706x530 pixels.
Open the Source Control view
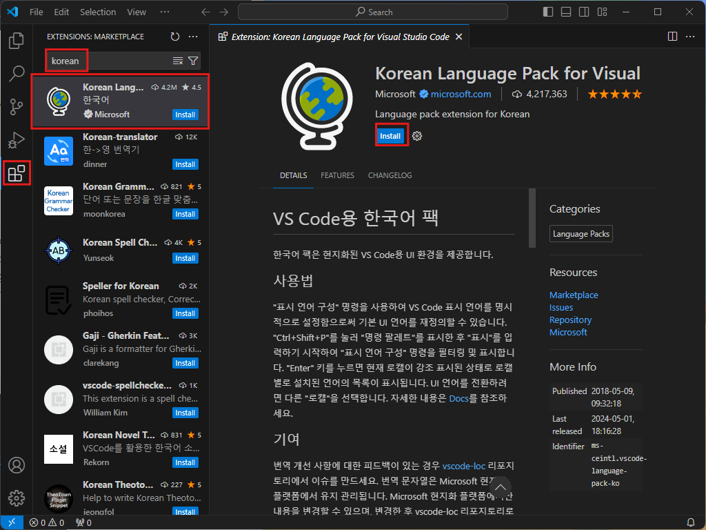tap(17, 107)
